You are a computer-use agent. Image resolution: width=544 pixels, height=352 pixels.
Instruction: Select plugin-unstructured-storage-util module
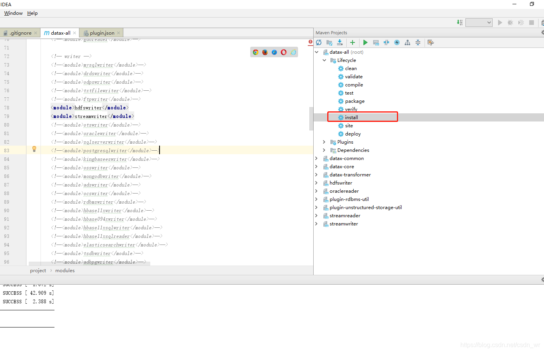coord(363,208)
